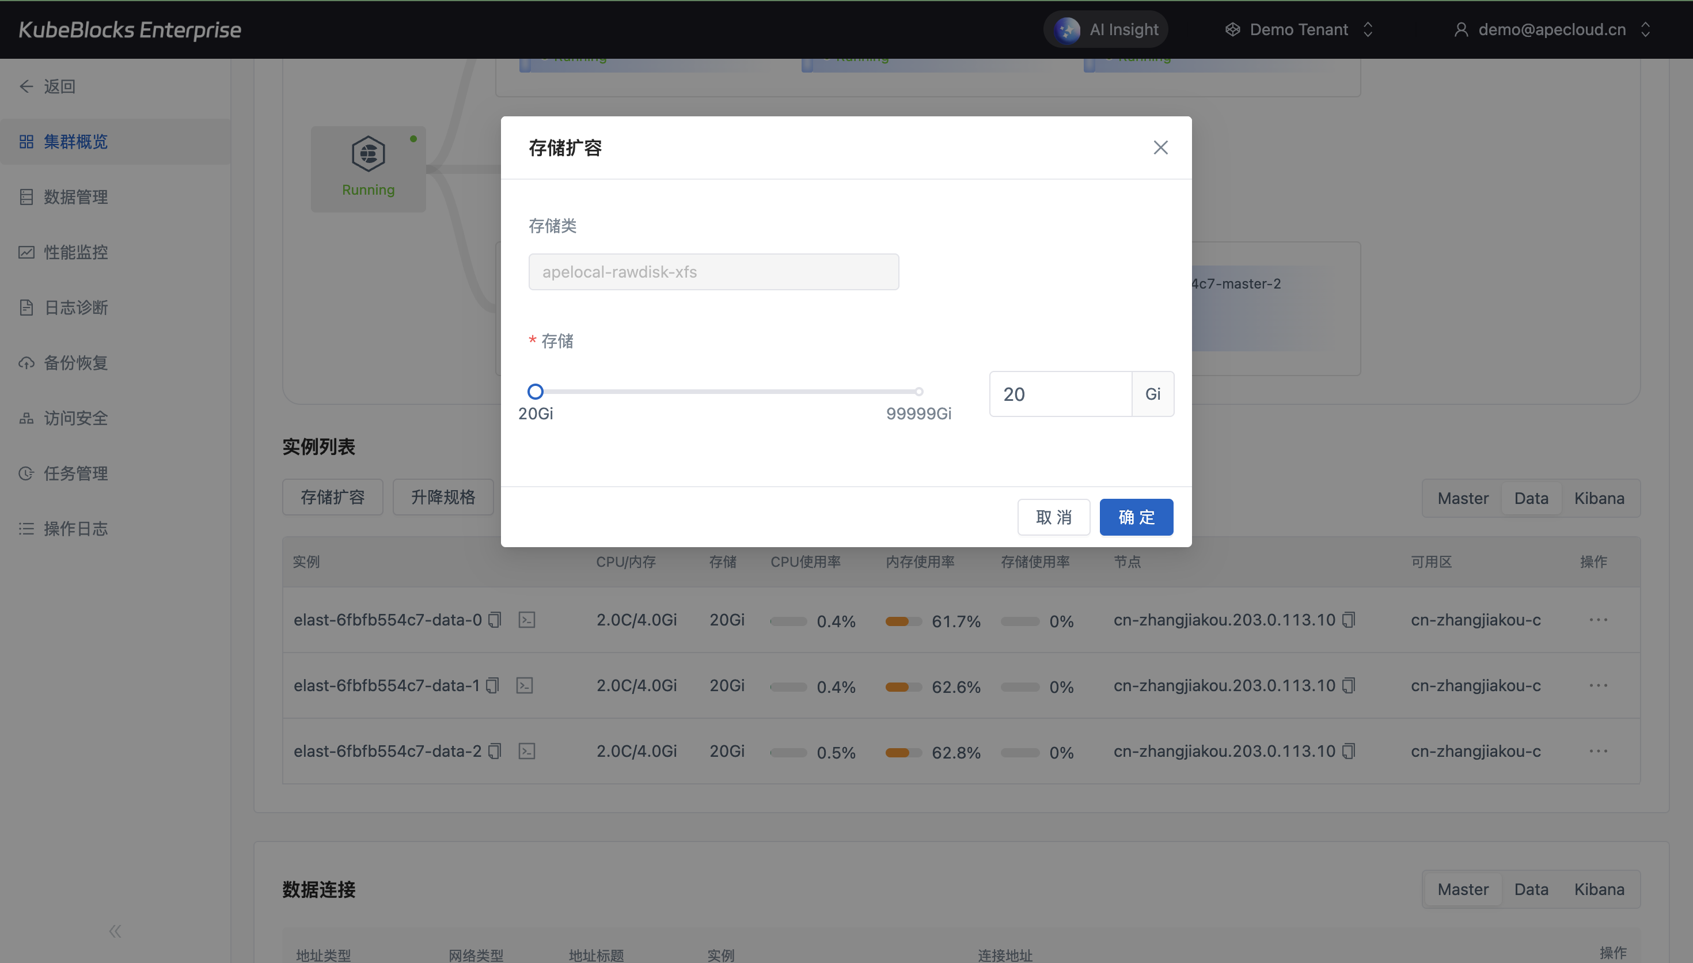The width and height of the screenshot is (1693, 963).
Task: Switch data connection to Kibana tab
Action: [x=1599, y=889]
